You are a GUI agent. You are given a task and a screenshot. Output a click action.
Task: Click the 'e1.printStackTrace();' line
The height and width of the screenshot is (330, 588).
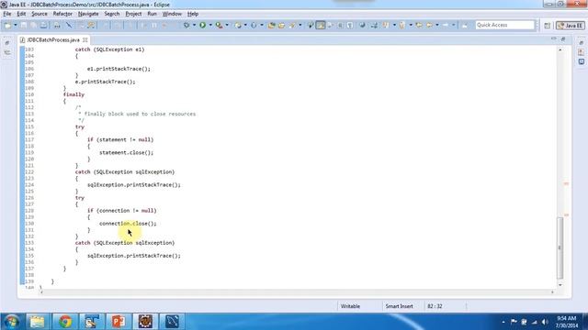tap(119, 69)
